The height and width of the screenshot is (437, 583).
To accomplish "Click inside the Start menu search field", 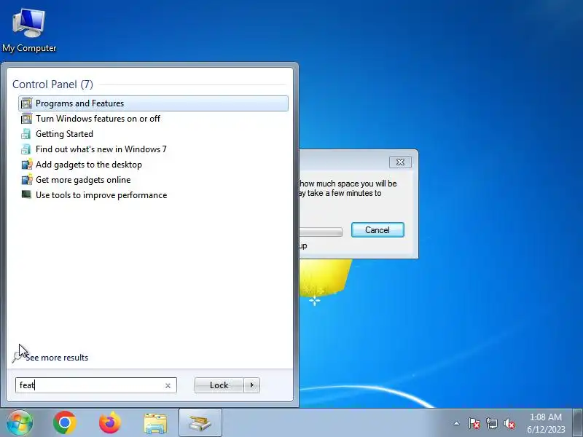I will click(96, 385).
